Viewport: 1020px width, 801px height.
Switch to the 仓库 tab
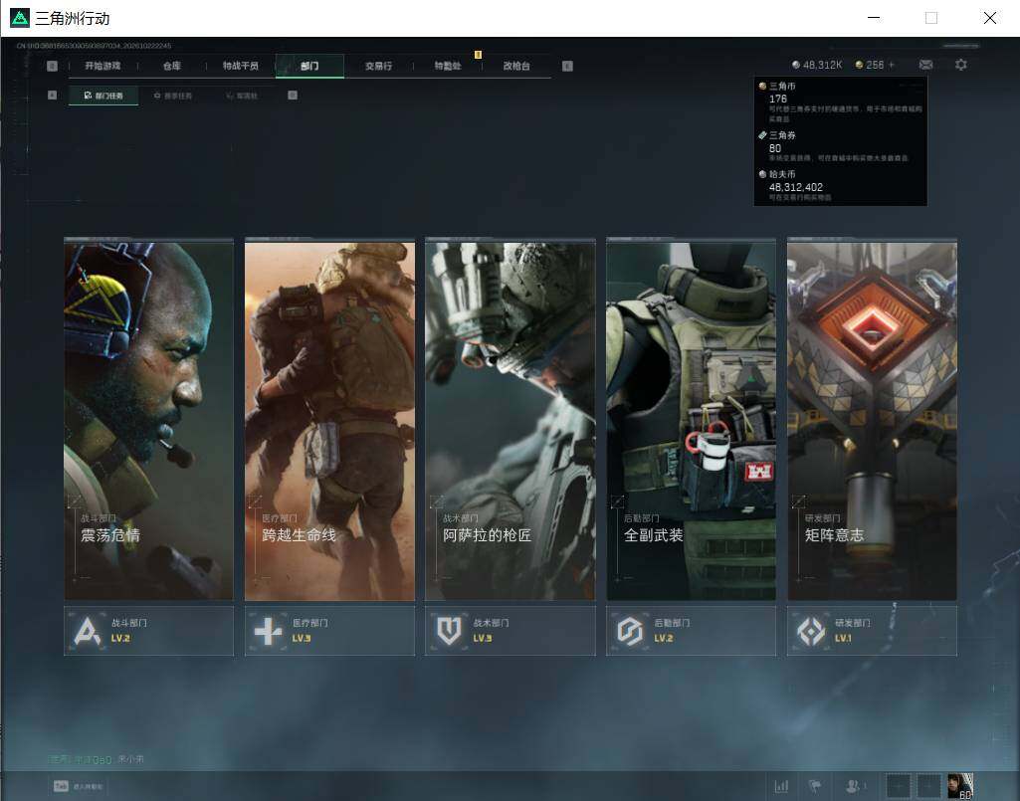tap(172, 66)
